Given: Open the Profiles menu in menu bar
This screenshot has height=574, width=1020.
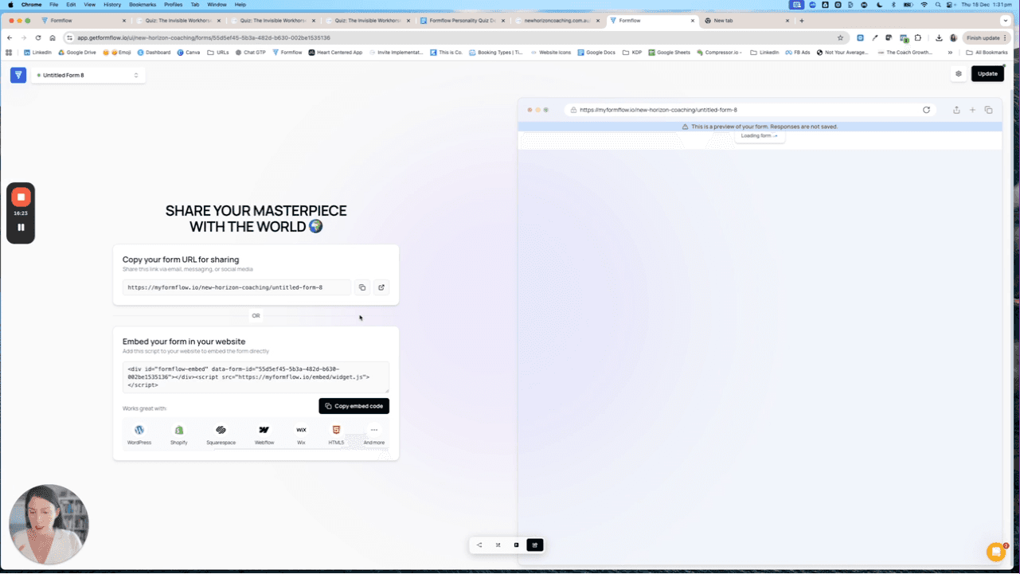Looking at the screenshot, I should pyautogui.click(x=173, y=5).
